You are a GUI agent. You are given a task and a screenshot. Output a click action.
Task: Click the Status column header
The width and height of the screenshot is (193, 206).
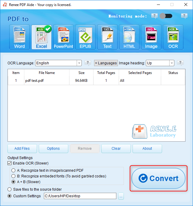pos(173,73)
